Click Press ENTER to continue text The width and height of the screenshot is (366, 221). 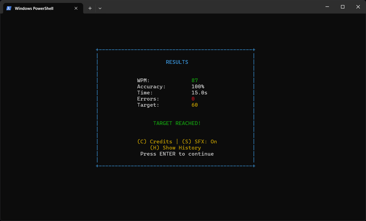click(x=177, y=154)
